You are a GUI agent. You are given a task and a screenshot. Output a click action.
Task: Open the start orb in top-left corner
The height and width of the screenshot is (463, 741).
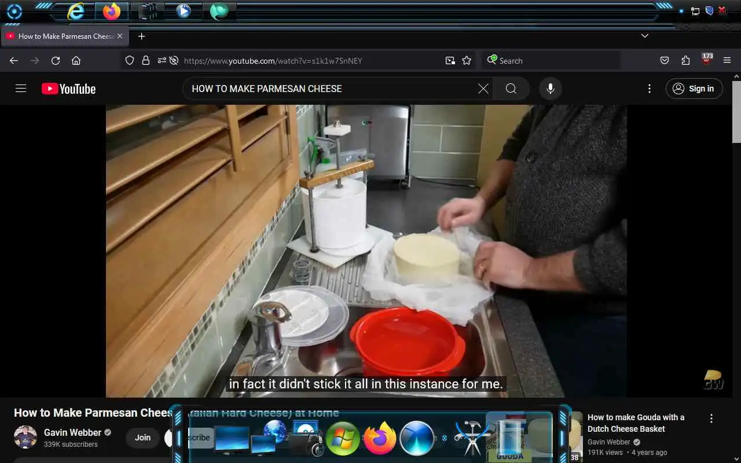pos(14,11)
